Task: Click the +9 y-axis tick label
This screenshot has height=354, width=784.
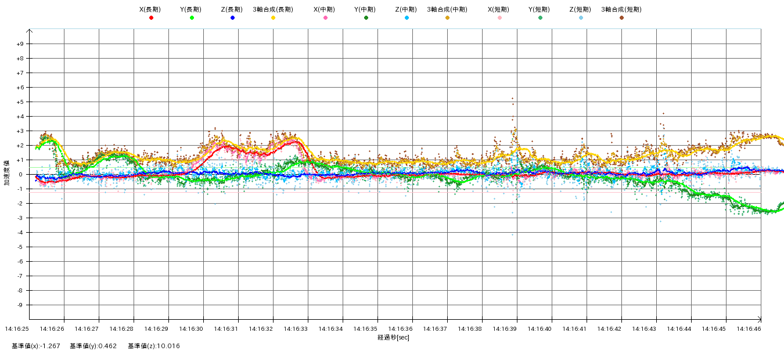Action: 20,44
